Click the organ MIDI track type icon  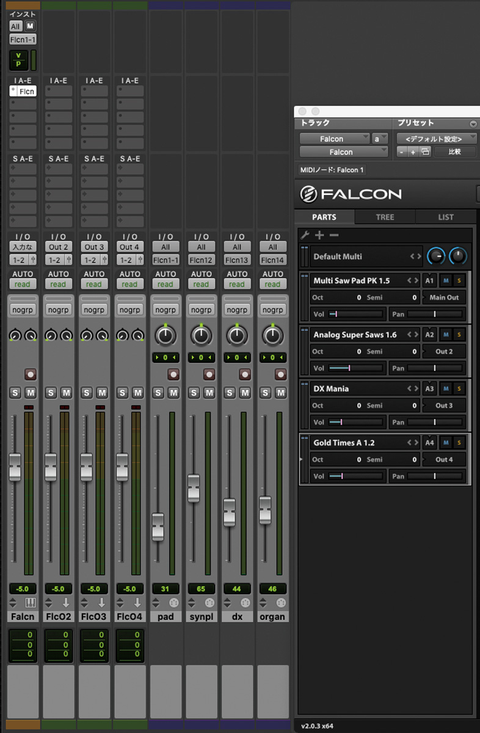coord(281,603)
